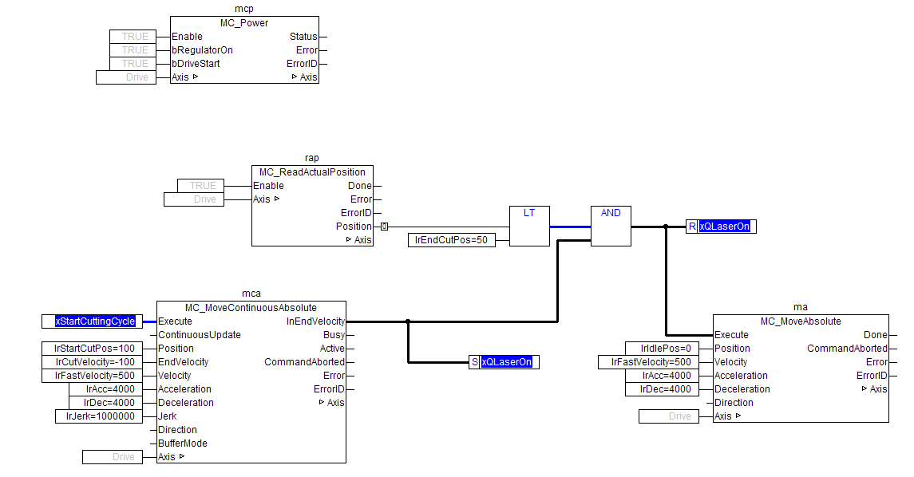The height and width of the screenshot is (477, 914).
Task: Click the lrEndCutPos=50 input box
Action: point(451,240)
